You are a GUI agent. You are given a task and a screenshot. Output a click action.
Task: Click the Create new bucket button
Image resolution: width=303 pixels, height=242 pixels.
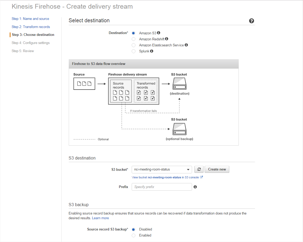(x=217, y=169)
